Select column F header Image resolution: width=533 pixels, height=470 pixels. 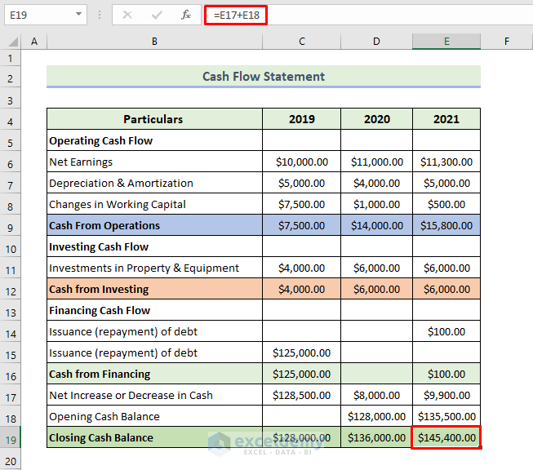click(507, 42)
